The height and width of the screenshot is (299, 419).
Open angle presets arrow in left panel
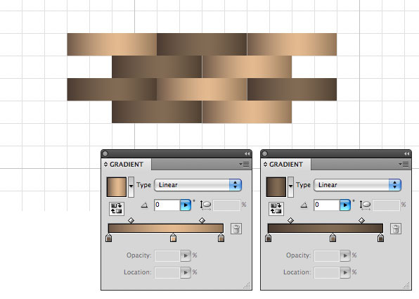click(186, 205)
